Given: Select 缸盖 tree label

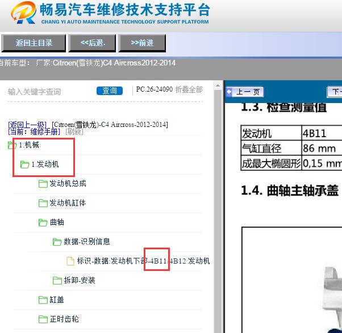Looking at the screenshot, I should click(57, 299).
